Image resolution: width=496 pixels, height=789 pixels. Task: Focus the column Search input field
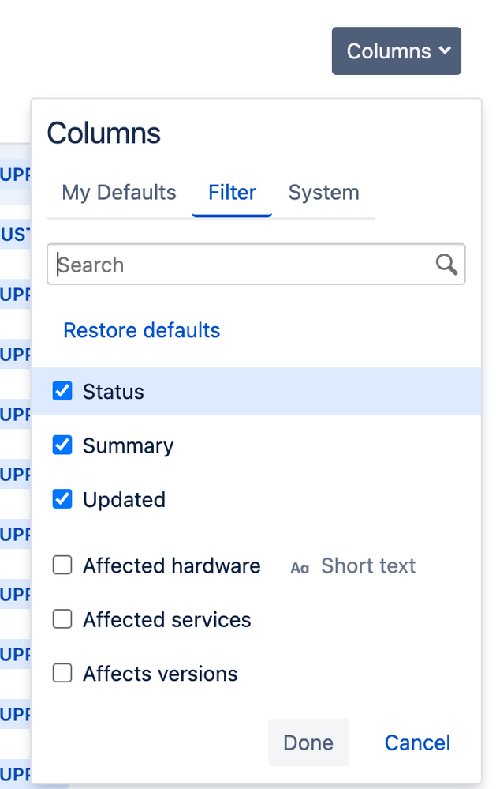coord(255,264)
